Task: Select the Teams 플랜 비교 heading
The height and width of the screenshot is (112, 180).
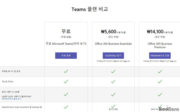Action: pos(90,9)
